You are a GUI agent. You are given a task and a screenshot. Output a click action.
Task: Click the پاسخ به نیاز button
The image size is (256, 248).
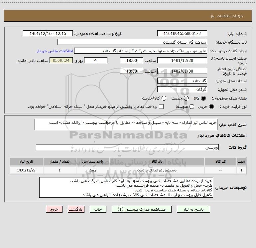tap(193, 209)
